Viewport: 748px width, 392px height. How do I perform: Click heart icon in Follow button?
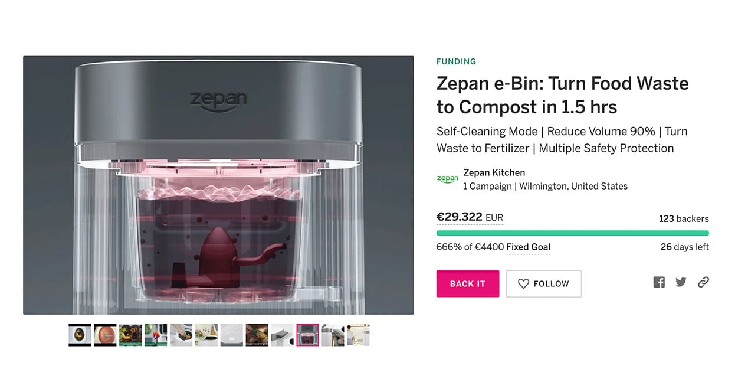523,284
